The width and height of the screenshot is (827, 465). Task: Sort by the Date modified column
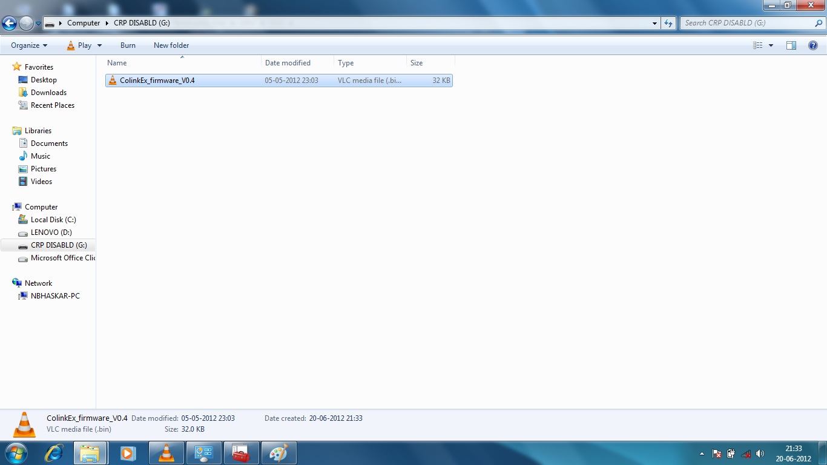(297, 63)
